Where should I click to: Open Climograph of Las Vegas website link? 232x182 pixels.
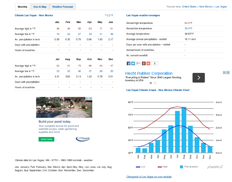tap(149, 177)
